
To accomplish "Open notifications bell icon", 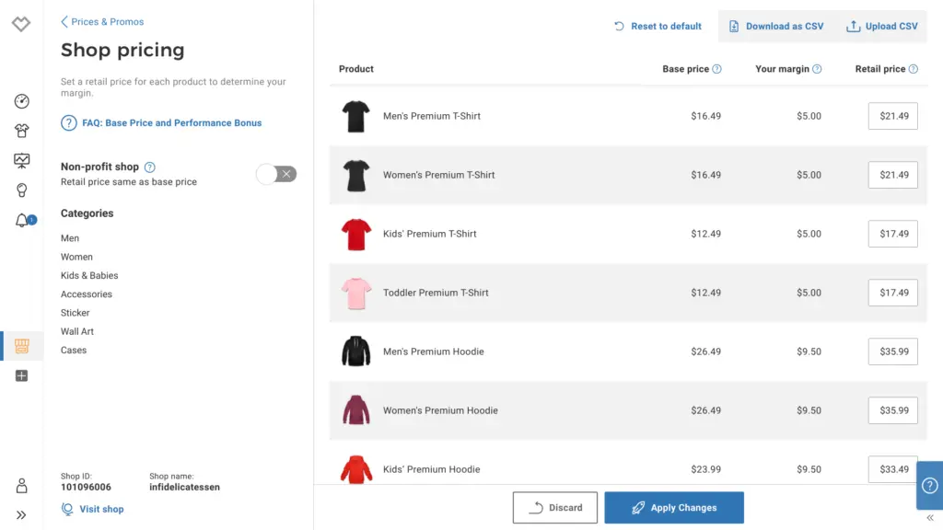I will click(22, 221).
